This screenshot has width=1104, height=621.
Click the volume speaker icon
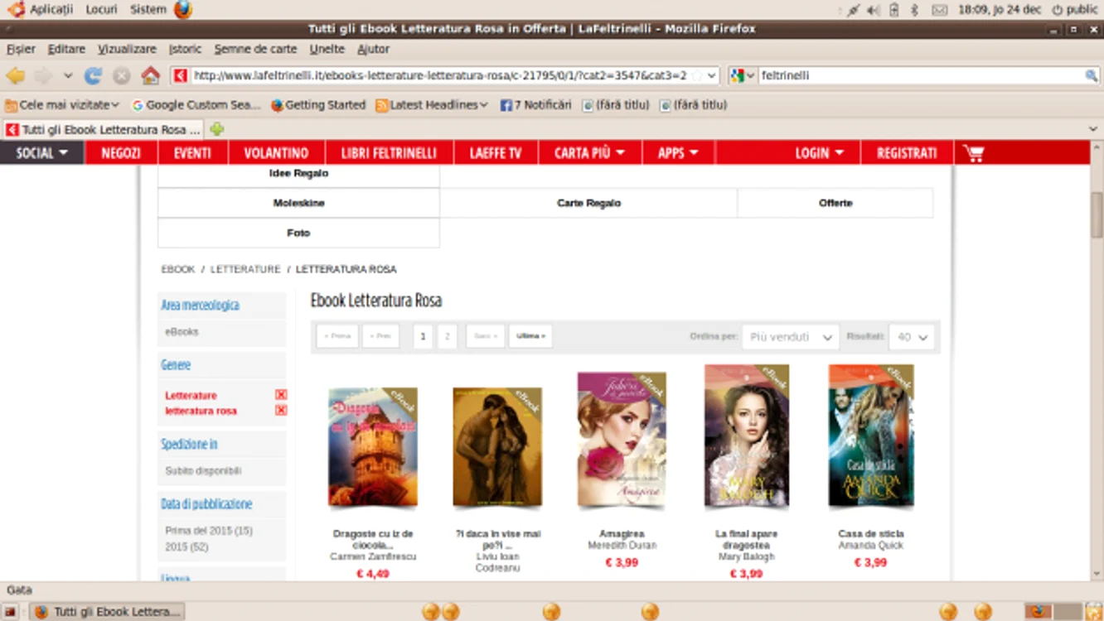point(874,10)
